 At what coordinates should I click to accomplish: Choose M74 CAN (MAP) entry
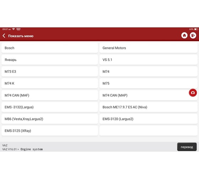(148, 95)
